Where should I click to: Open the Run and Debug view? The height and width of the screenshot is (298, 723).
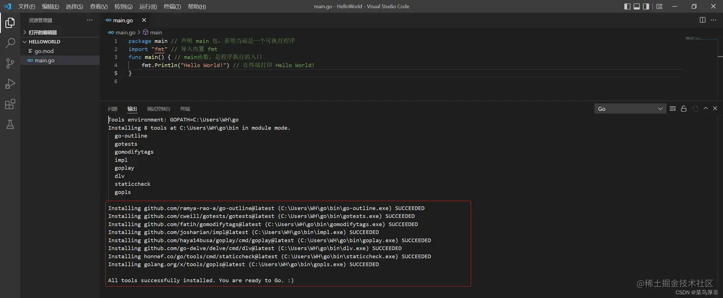10,84
